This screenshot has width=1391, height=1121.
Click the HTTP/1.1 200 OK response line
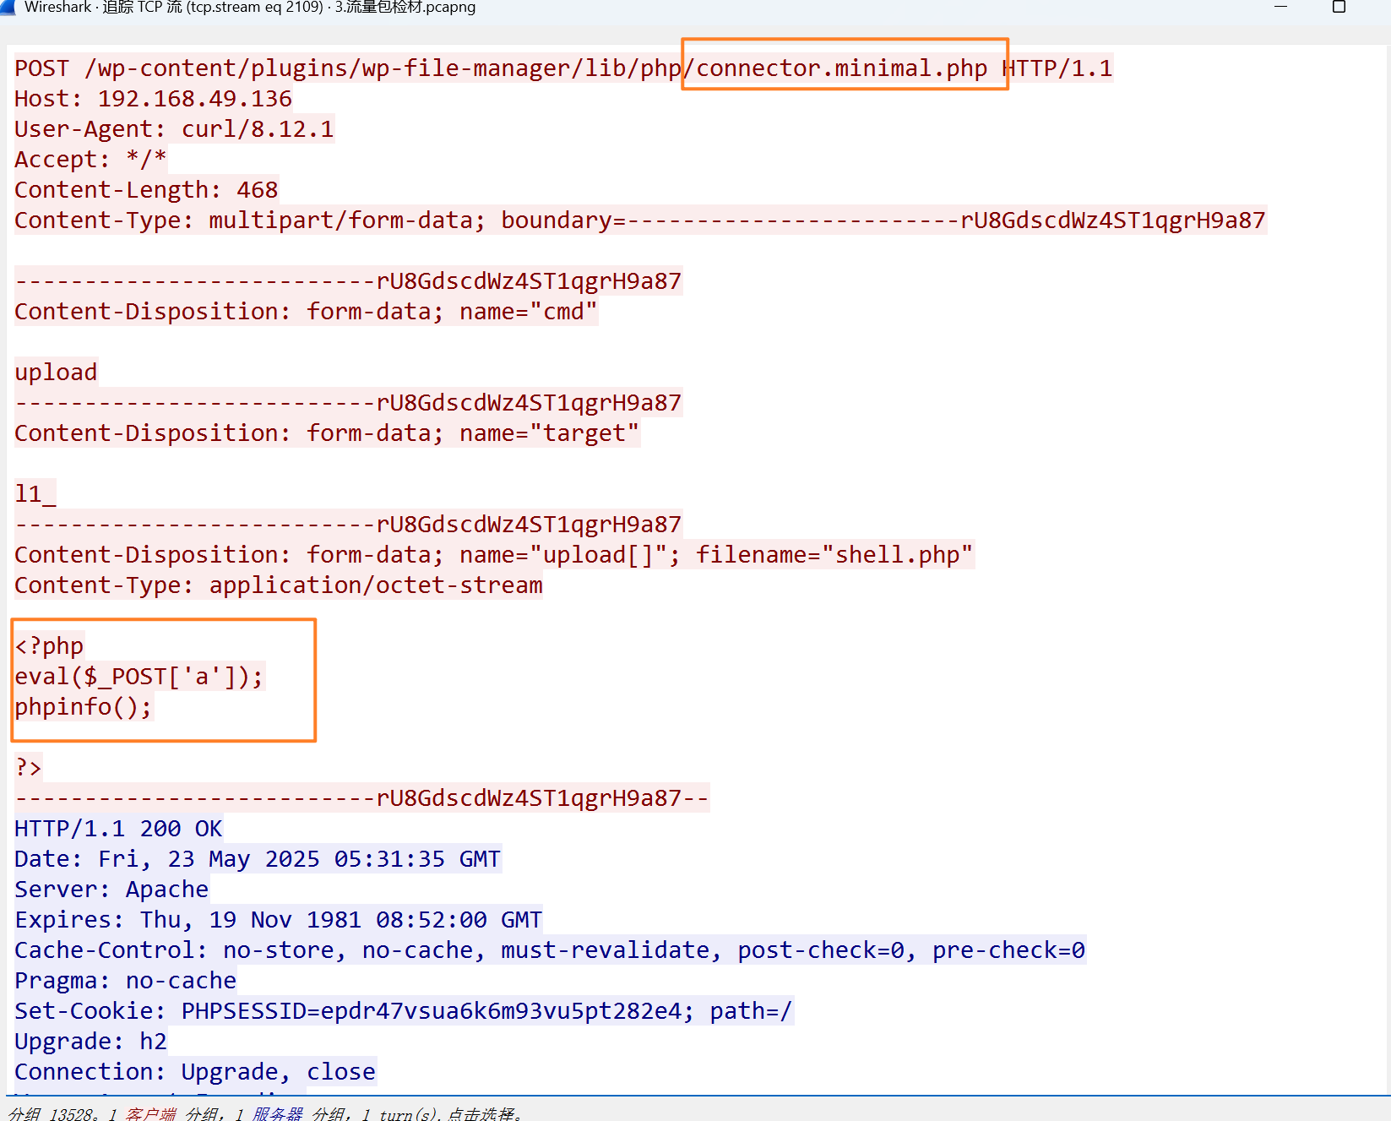(118, 829)
